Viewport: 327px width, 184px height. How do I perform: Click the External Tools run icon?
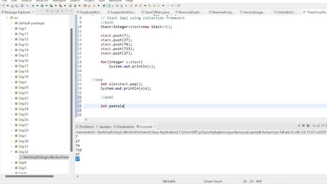point(60,6)
